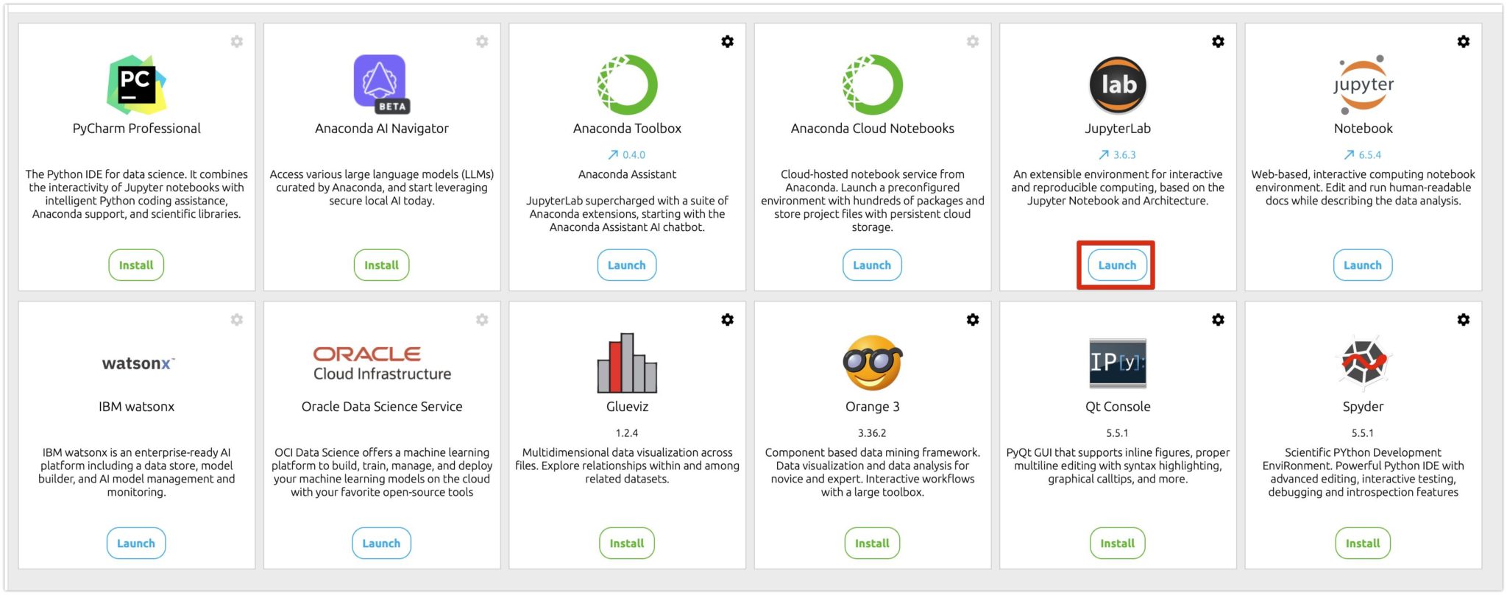Click the Notebook tile gear icon
The height and width of the screenshot is (595, 1507).
tap(1463, 42)
